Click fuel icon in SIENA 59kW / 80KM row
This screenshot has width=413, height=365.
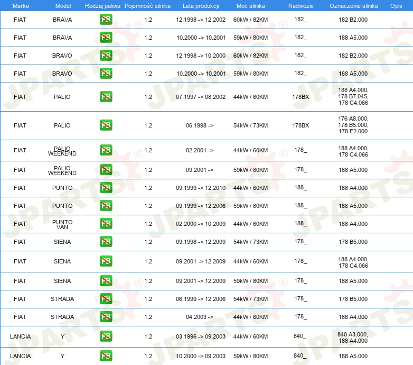point(106,280)
